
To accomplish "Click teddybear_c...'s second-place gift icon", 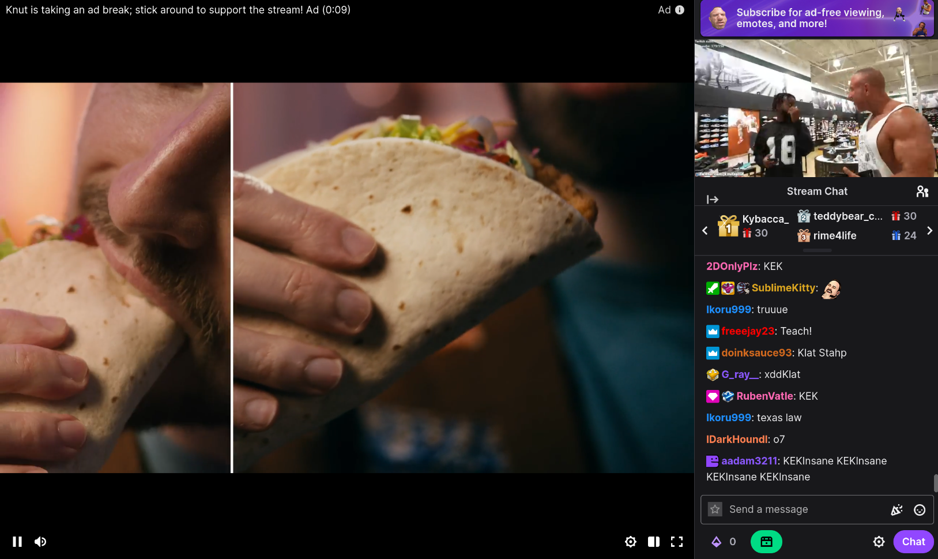I will point(804,216).
